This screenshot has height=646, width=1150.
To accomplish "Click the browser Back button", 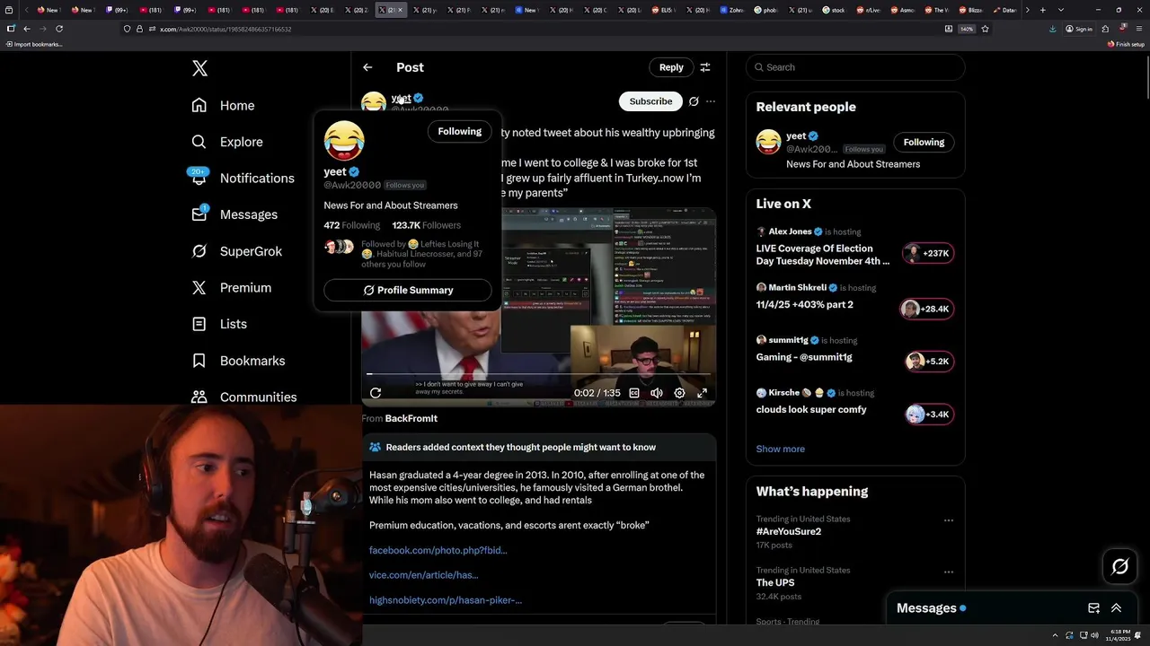I will (x=27, y=29).
